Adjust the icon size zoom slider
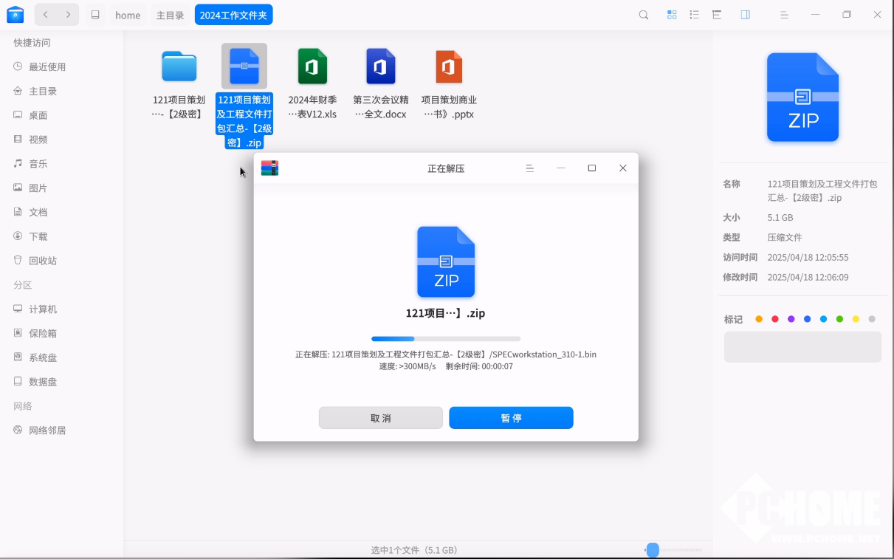 pos(653,549)
